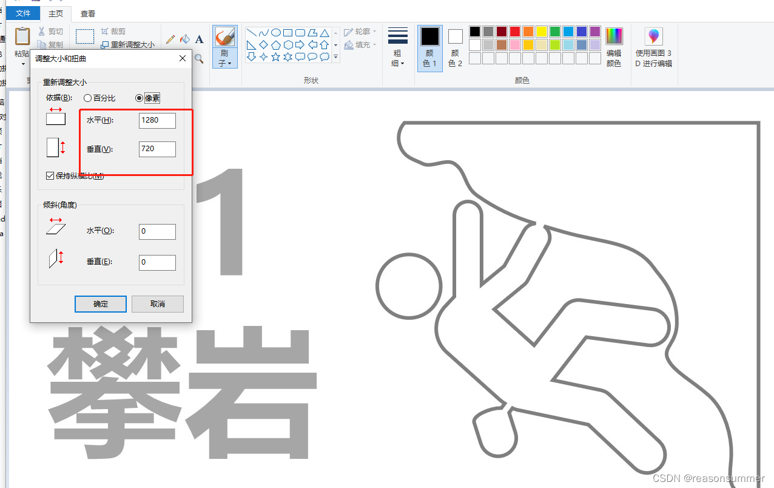Image resolution: width=774 pixels, height=488 pixels.
Task: Select the Fill with color bucket tool
Action: tap(185, 39)
